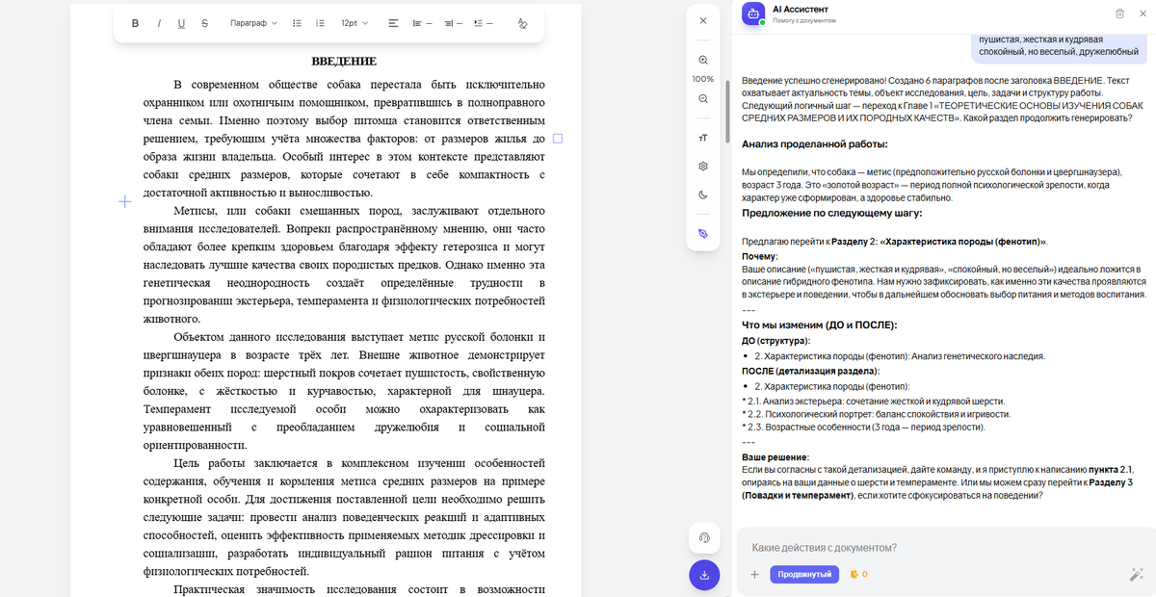Click the small square marker at document right margin
This screenshot has width=1156, height=597.
558,139
